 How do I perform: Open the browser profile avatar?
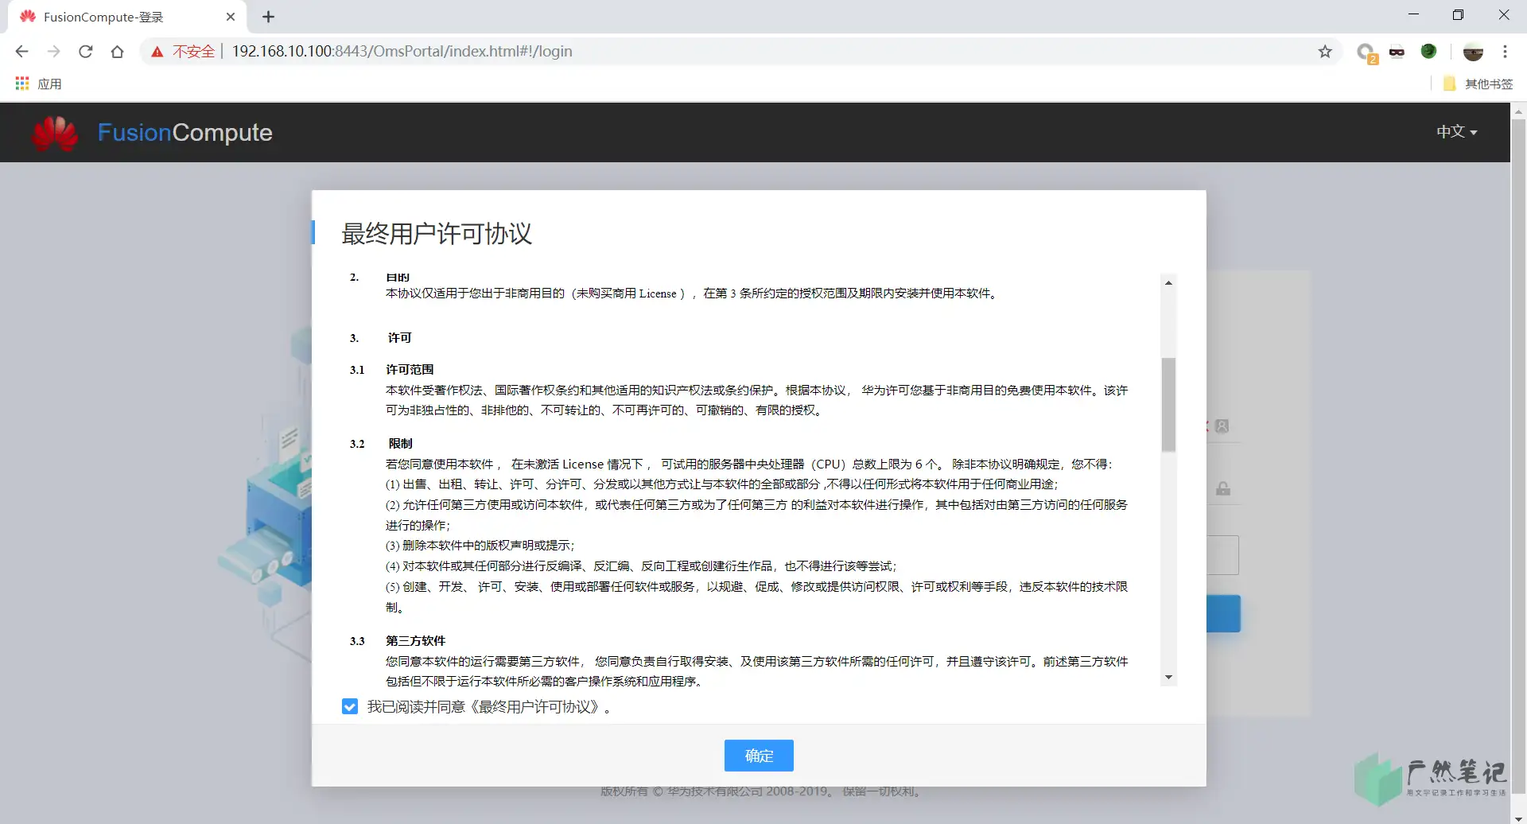point(1473,52)
